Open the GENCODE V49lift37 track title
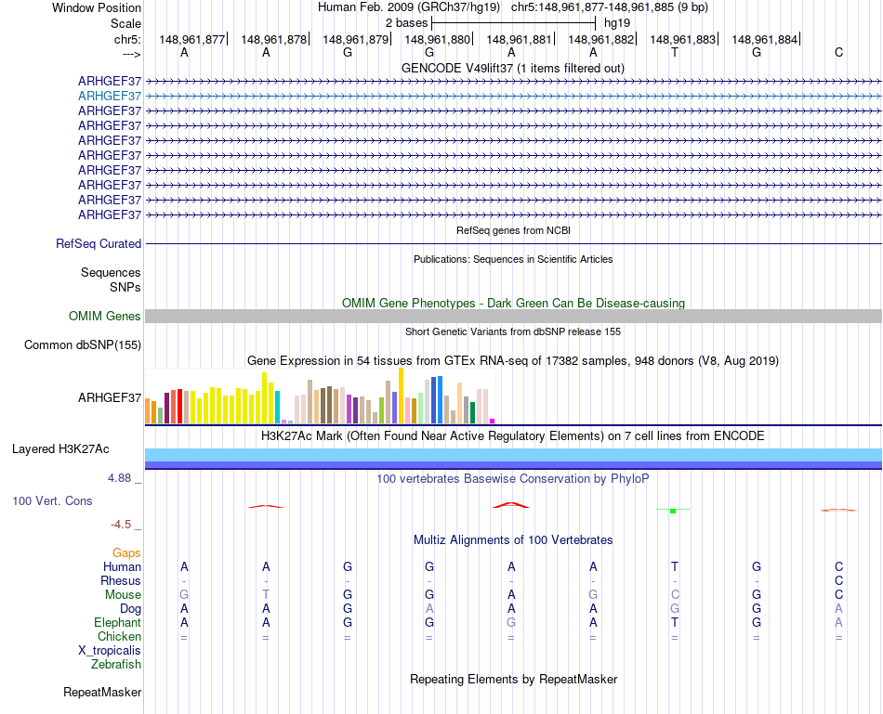 tap(512, 68)
